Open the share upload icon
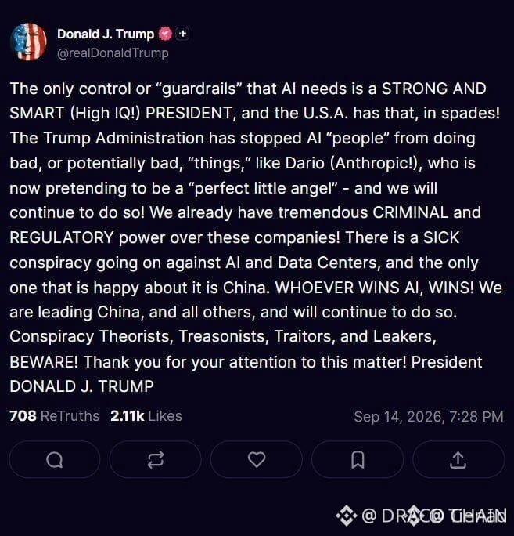 [x=458, y=459]
